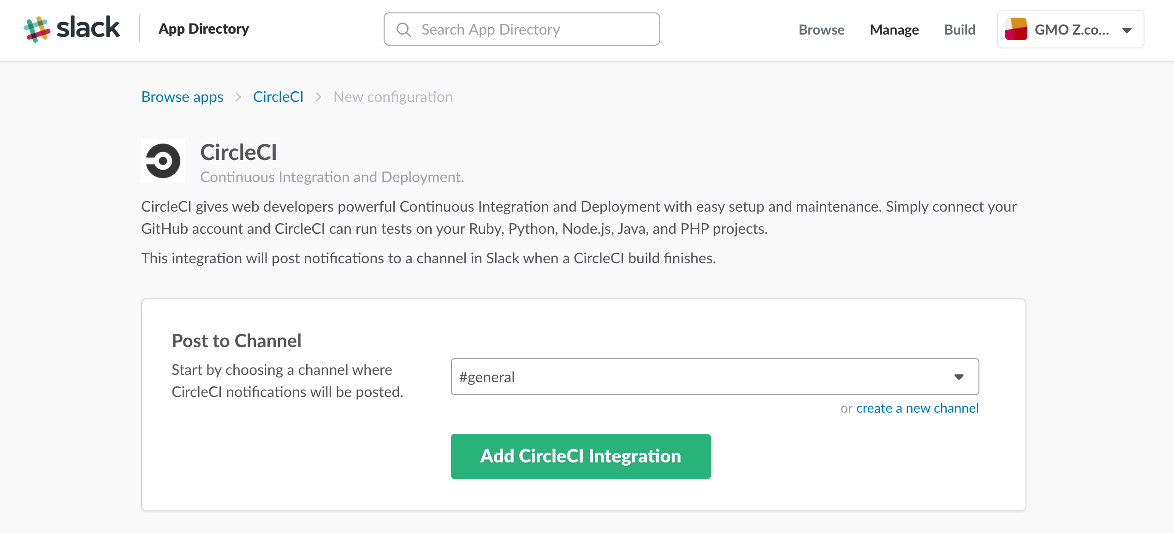This screenshot has height=533, width=1174.
Task: Open the Browse menu item
Action: click(821, 30)
